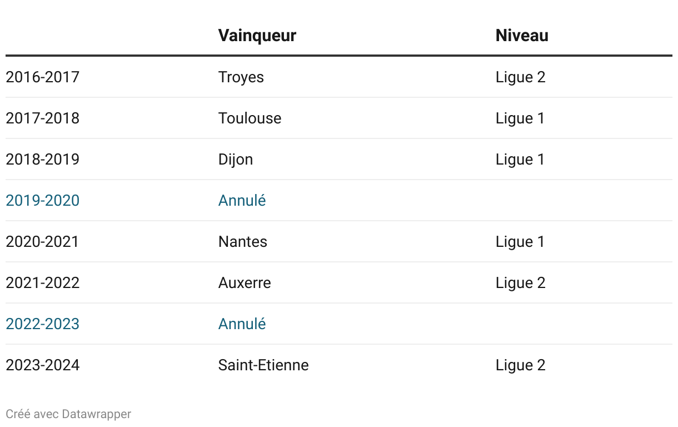
Task: Click Ligue 1 in the Toulouse row
Action: point(520,118)
